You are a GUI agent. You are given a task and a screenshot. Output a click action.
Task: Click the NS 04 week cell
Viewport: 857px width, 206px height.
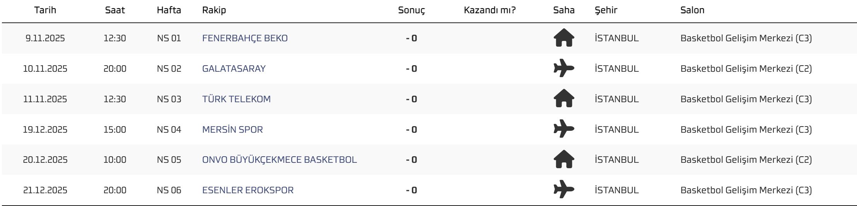[x=169, y=129]
